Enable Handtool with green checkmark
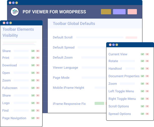Viewport: 154px width, 127px height. point(142,68)
